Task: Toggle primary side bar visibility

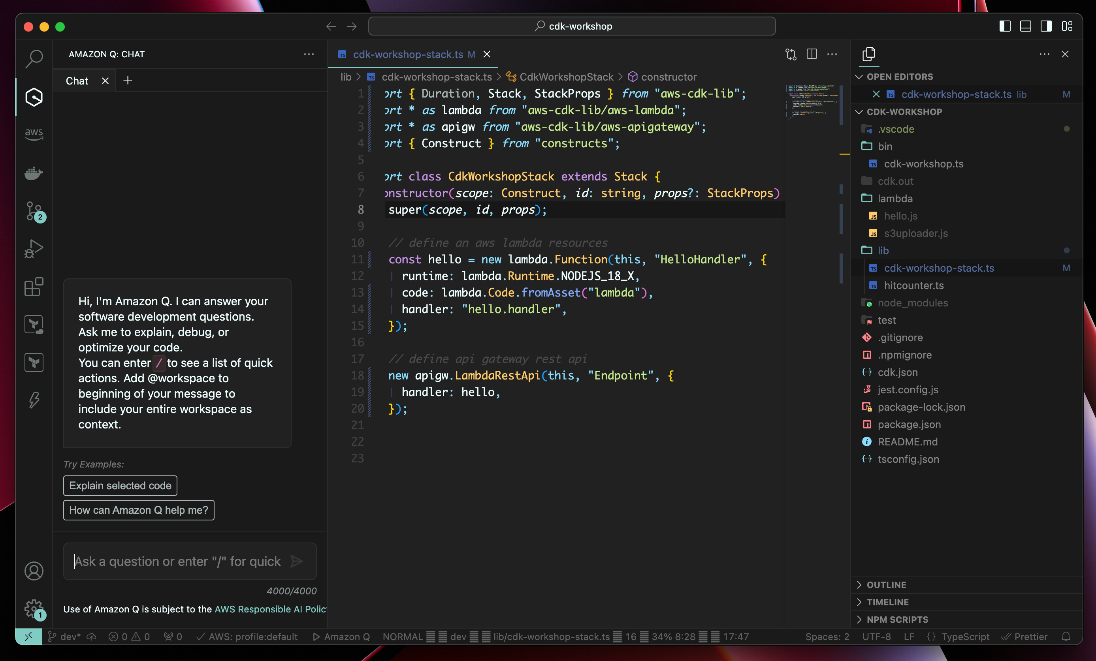Action: [x=1005, y=26]
